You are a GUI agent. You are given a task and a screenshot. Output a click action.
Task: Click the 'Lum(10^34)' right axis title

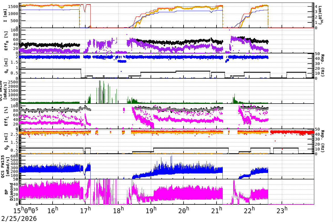[321, 15]
